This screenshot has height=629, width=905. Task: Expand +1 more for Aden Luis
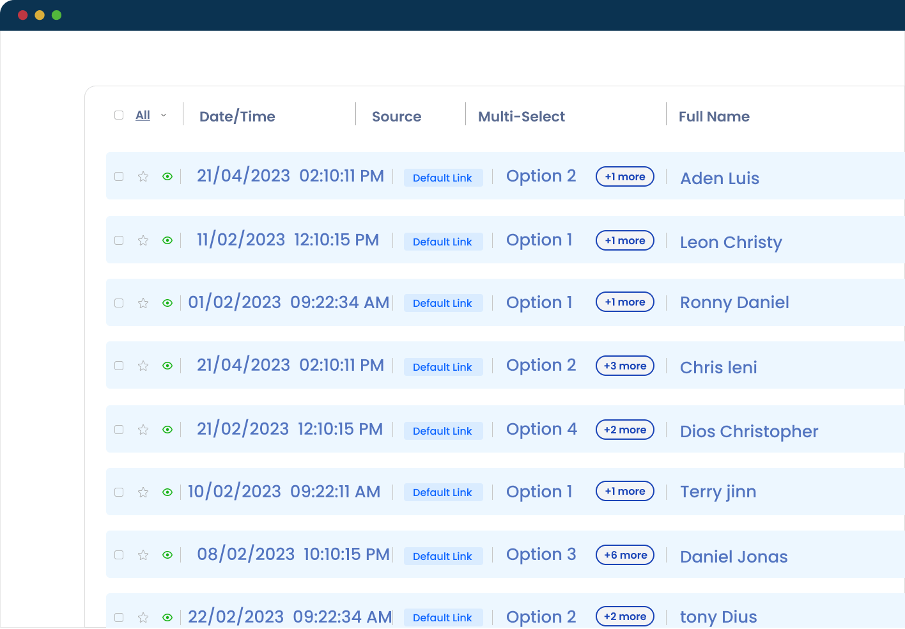coord(625,176)
